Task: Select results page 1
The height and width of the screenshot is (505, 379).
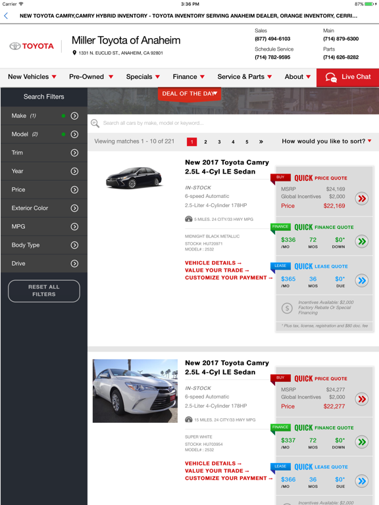Action: tap(191, 142)
